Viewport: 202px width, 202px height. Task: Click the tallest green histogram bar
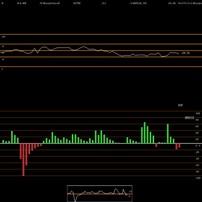(x=145, y=133)
